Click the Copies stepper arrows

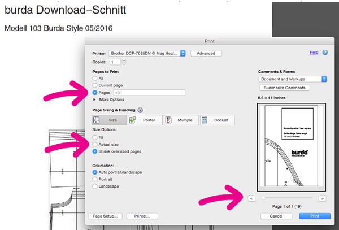[x=124, y=62]
